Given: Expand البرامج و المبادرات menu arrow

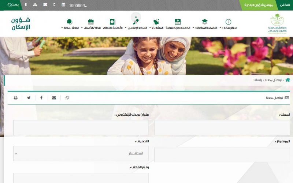Looking at the screenshot, I should pyautogui.click(x=193, y=28).
